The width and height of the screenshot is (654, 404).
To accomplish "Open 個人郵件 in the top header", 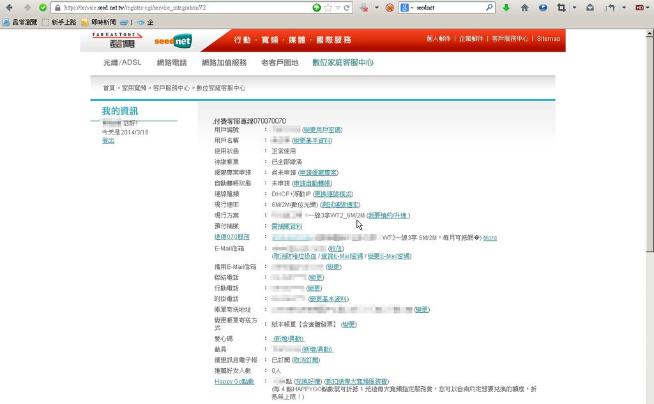I will 438,39.
